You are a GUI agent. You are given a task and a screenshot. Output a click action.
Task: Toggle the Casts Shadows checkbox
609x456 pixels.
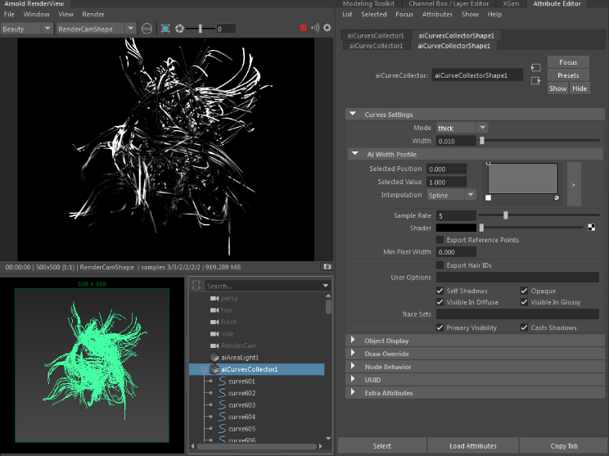524,327
